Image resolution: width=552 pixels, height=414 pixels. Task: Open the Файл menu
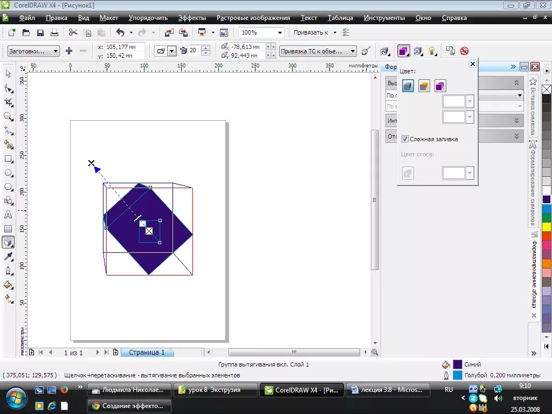pyautogui.click(x=27, y=18)
